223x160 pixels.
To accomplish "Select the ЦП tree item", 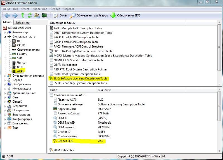I will point(19,41).
